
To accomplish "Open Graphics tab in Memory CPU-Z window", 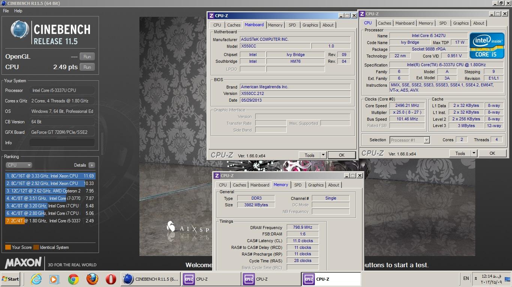I will pyautogui.click(x=316, y=185).
